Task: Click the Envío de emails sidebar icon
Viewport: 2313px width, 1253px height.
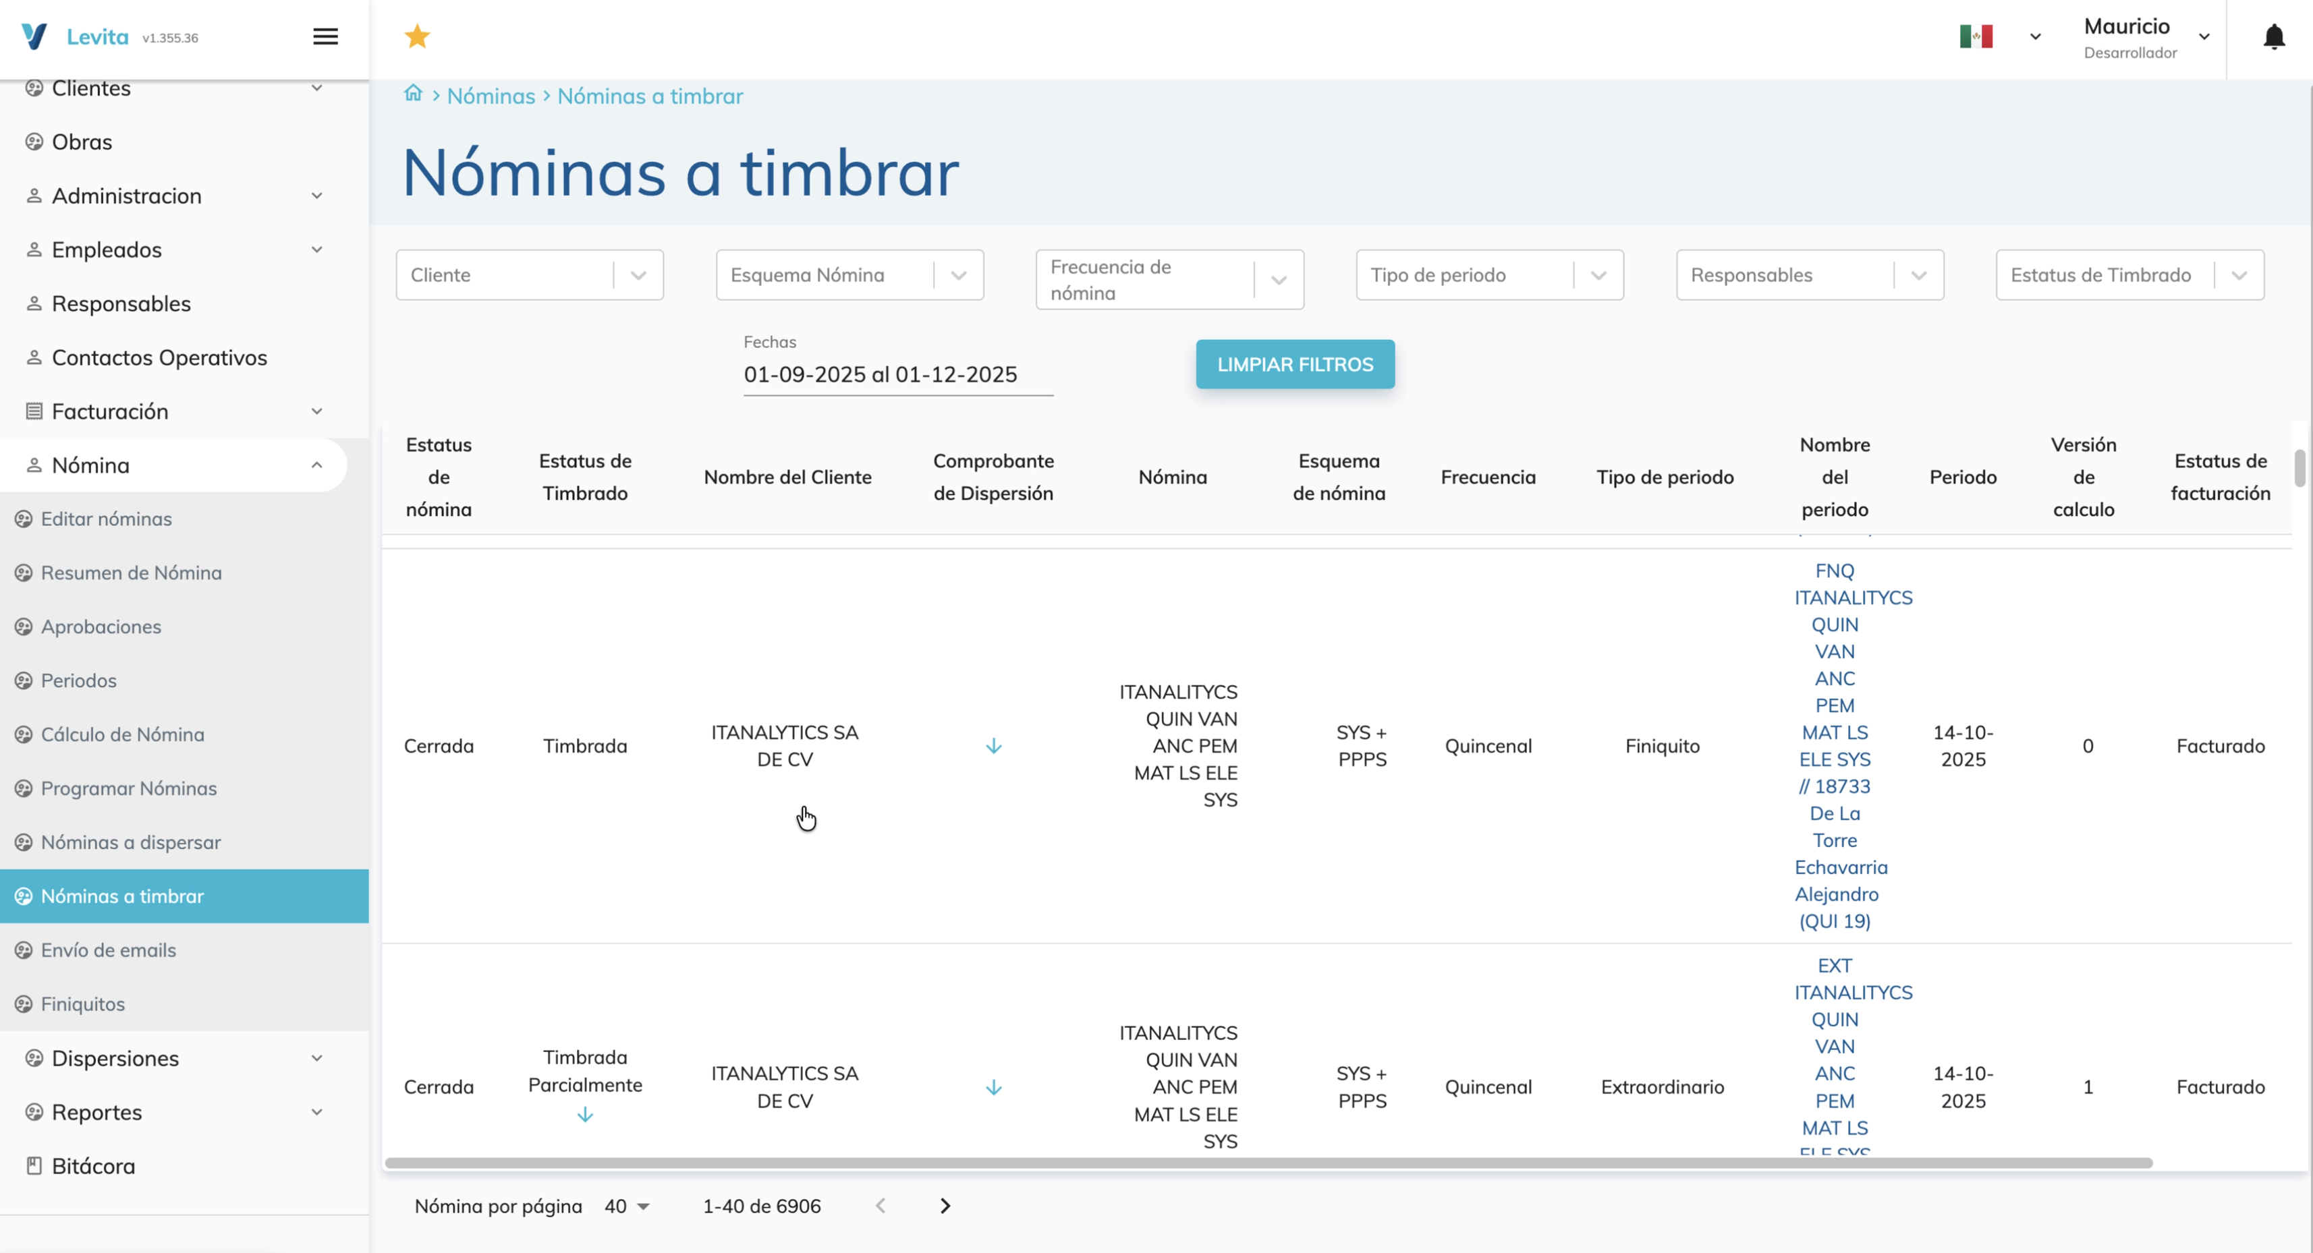Action: click(x=24, y=950)
